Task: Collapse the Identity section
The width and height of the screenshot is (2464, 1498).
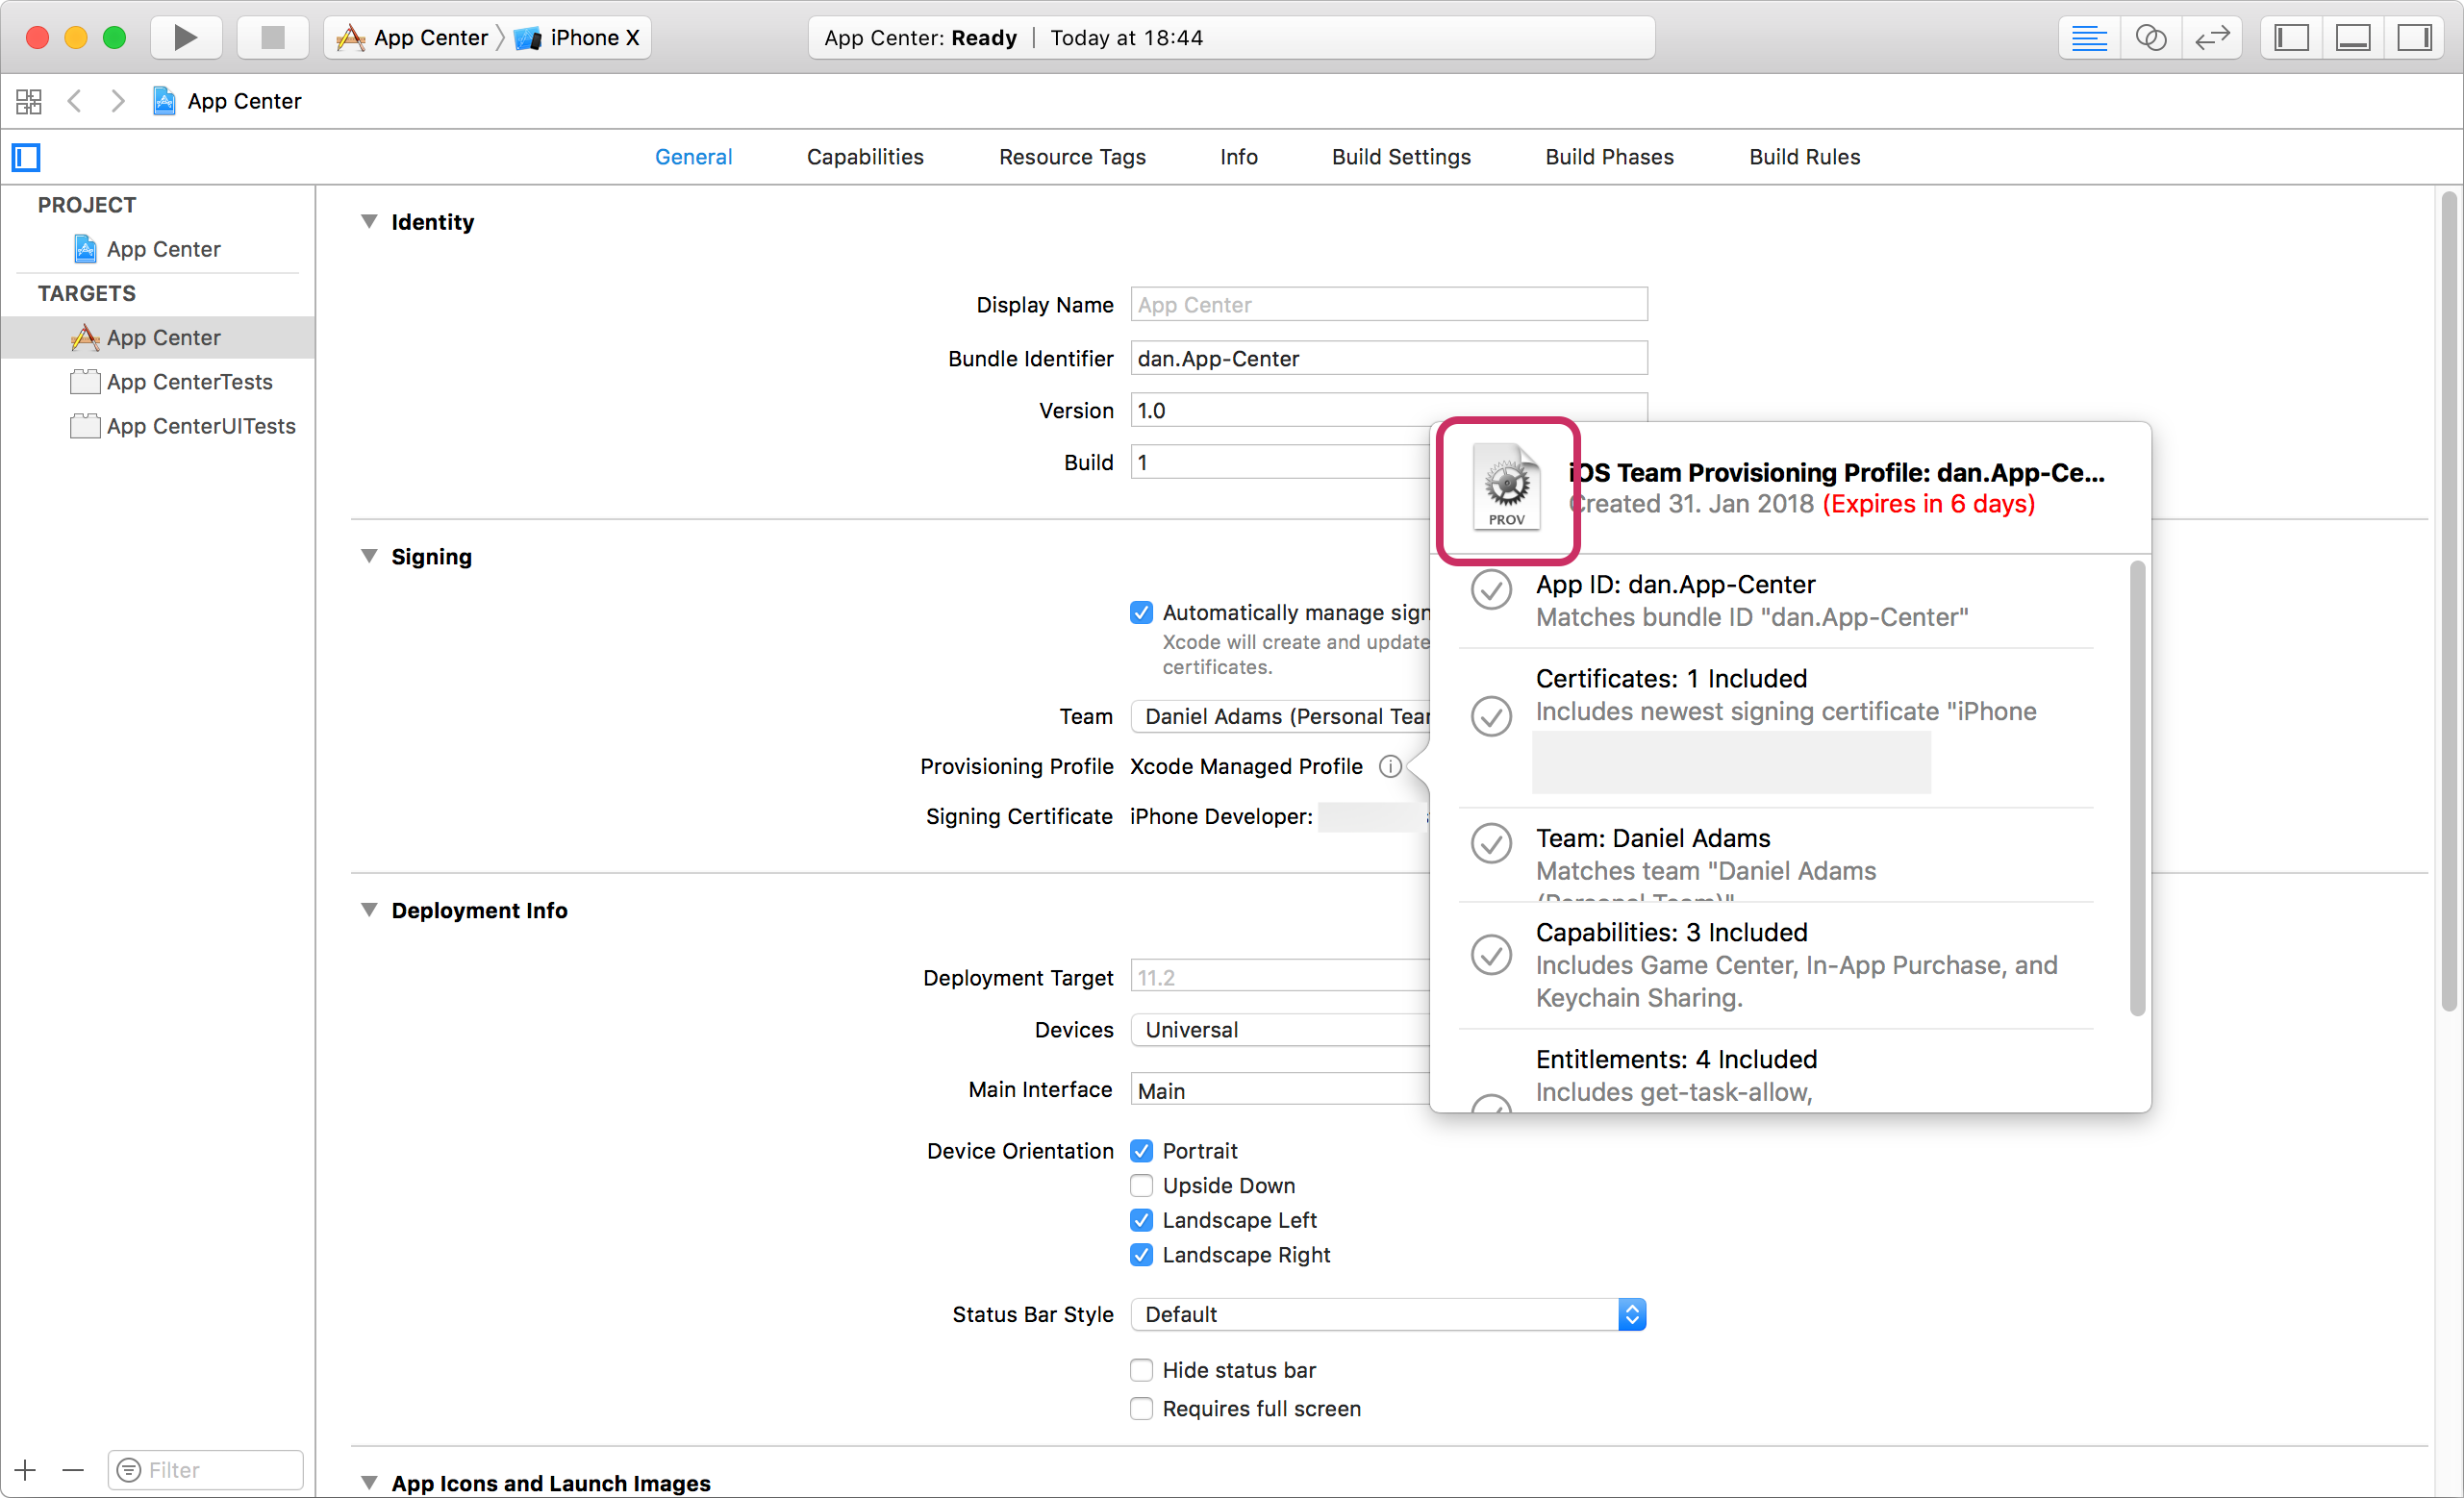Action: 369,222
